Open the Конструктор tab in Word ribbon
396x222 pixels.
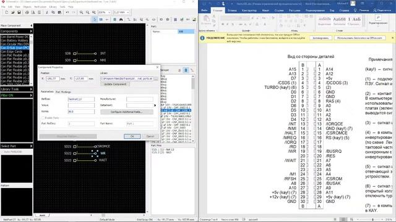[x=249, y=10]
